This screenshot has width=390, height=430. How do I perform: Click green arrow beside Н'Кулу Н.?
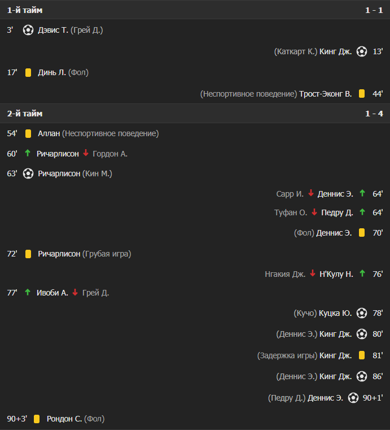point(362,273)
